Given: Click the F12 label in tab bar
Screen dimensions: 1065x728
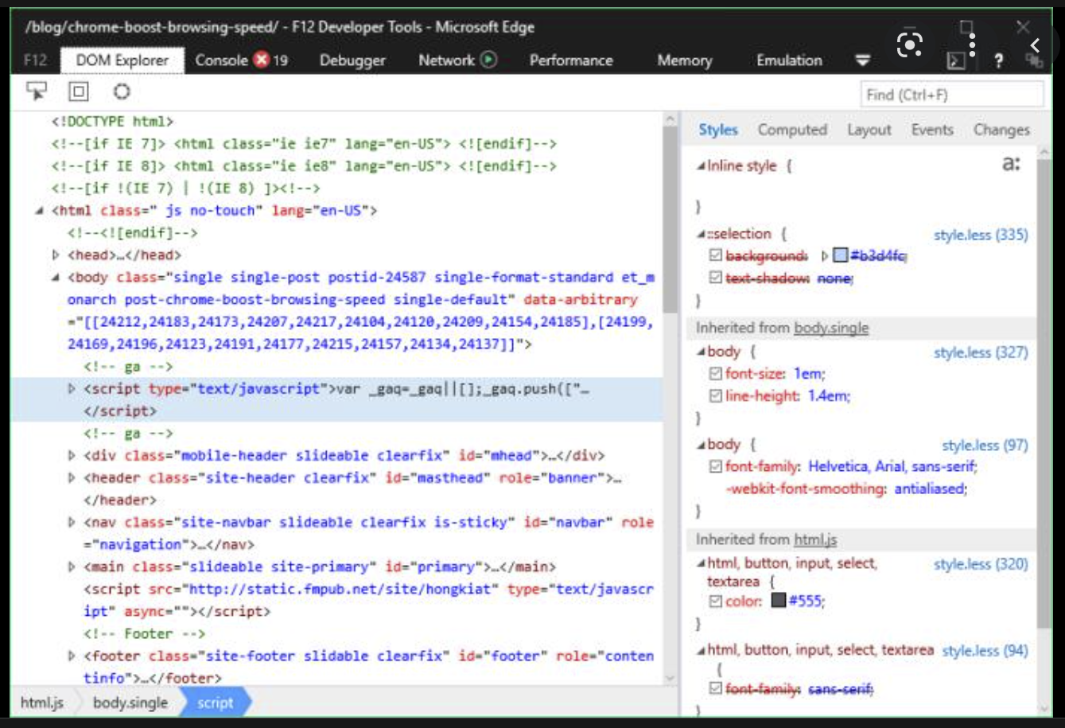Looking at the screenshot, I should tap(36, 60).
